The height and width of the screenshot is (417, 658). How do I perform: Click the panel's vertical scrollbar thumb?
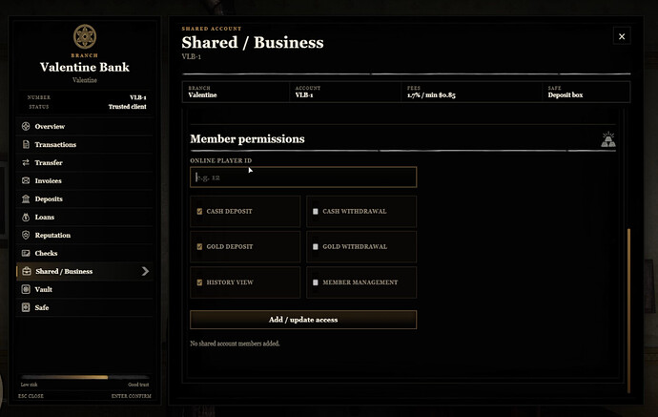coord(628,311)
